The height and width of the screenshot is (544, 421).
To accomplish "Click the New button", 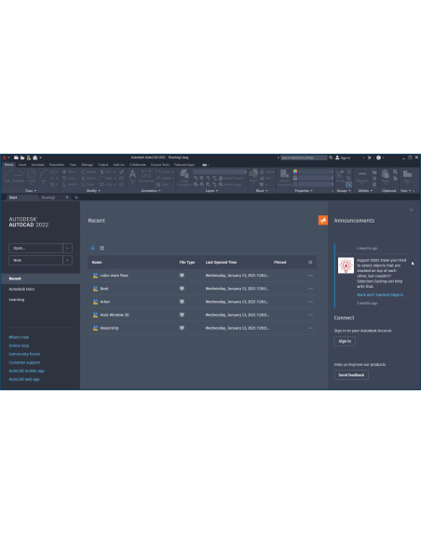I will point(35,260).
